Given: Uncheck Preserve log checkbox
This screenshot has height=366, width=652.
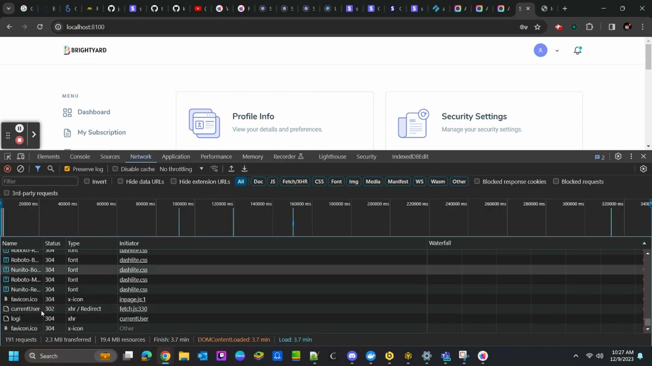Looking at the screenshot, I should 67,169.
